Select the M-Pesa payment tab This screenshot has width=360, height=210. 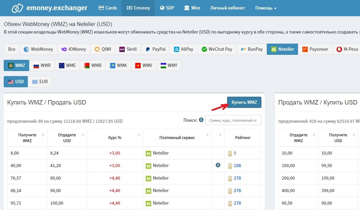pyautogui.click(x=347, y=49)
